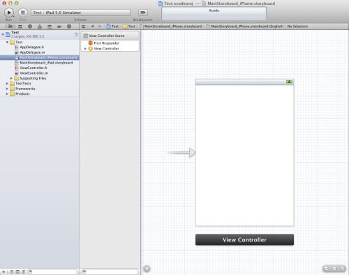Screen dimensions: 349x275
Task: Click MainStoryboard_iPhone.storyboard (English) jump bar segment
Action: pos(245,27)
